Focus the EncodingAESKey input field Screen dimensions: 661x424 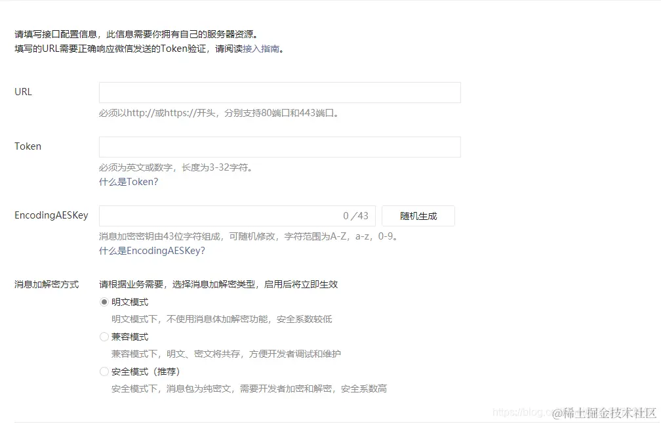237,216
